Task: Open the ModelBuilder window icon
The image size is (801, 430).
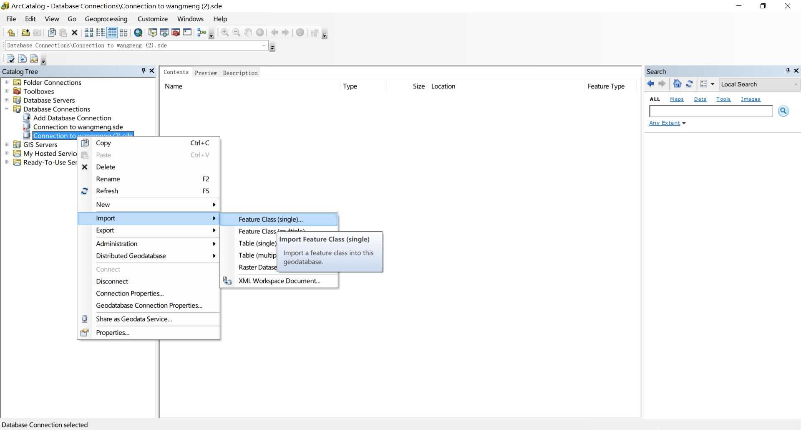Action: [x=202, y=33]
